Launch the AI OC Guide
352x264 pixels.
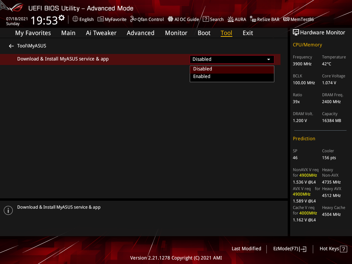point(183,19)
